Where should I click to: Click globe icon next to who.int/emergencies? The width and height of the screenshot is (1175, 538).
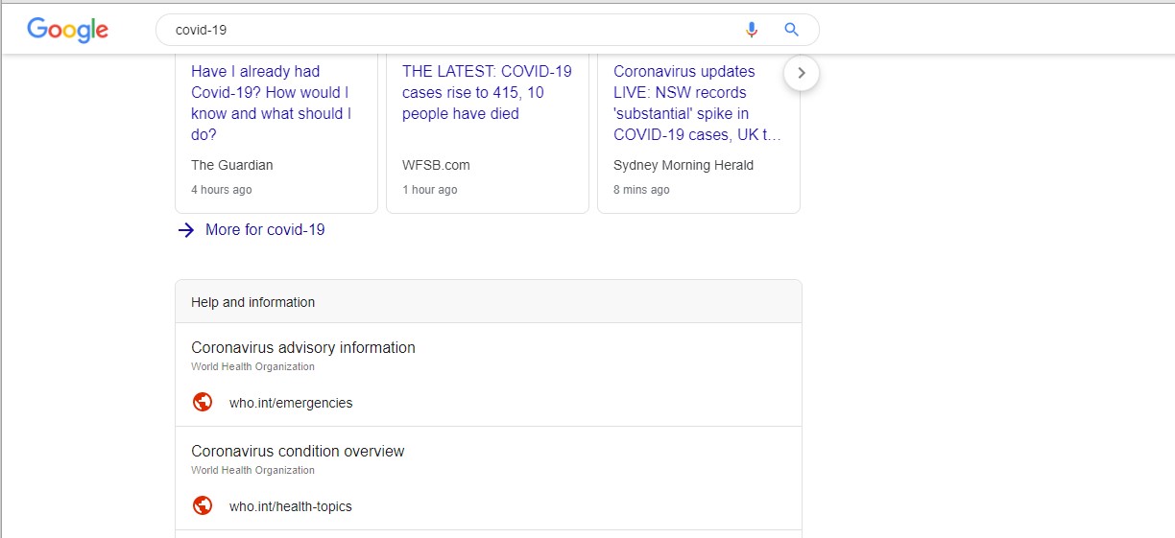point(203,402)
